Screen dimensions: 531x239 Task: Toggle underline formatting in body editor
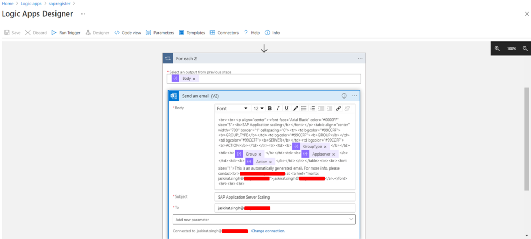click(x=286, y=109)
